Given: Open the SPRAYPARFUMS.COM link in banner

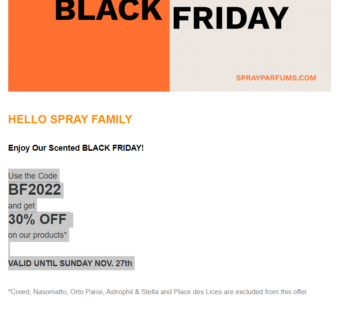Looking at the screenshot, I should coord(276,78).
